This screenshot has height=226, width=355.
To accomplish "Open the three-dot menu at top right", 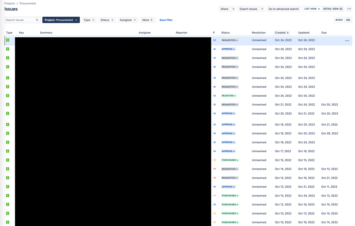I will (349, 9).
